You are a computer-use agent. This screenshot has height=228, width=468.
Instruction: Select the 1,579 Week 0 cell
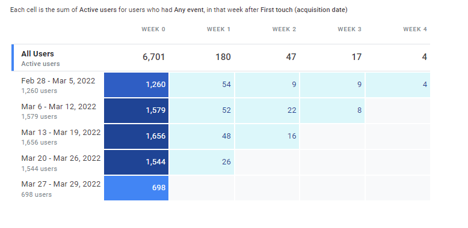[136, 111]
